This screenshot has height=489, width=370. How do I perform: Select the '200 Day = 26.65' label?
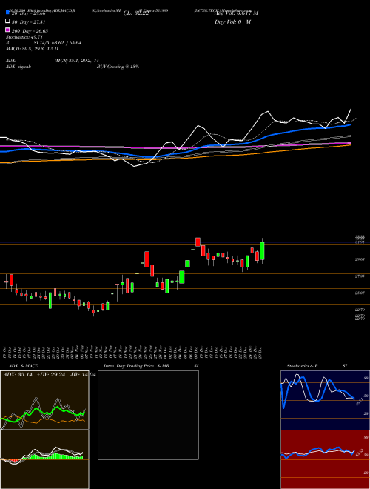(30, 31)
